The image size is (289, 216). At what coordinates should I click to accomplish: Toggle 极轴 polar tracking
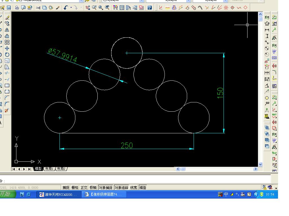pyautogui.click(x=93, y=188)
